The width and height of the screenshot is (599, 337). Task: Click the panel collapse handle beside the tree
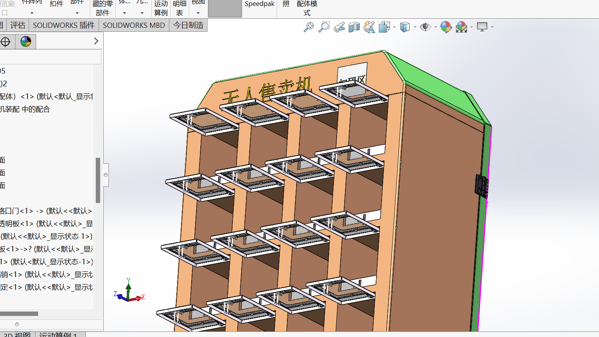tap(106, 175)
